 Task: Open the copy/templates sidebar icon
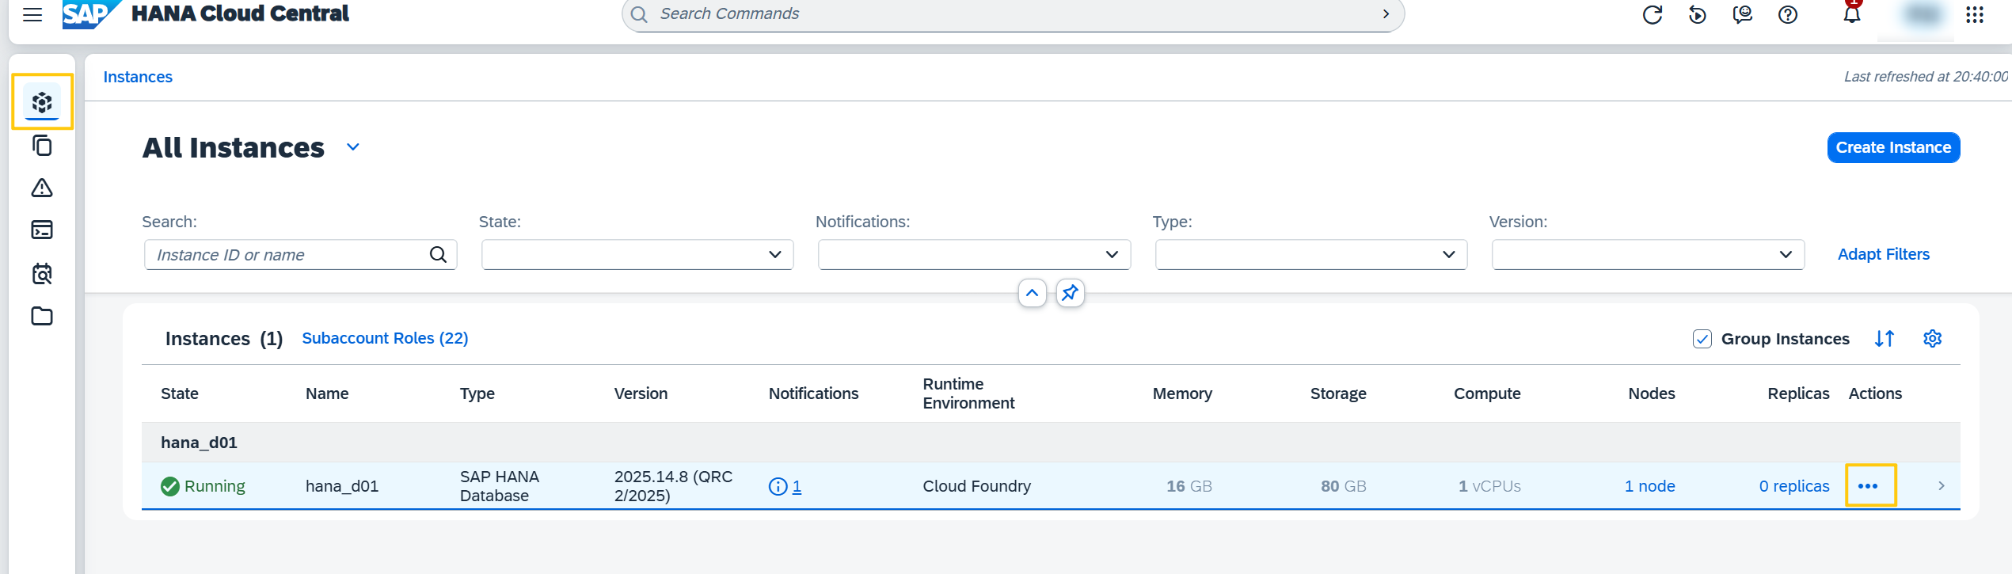(42, 146)
